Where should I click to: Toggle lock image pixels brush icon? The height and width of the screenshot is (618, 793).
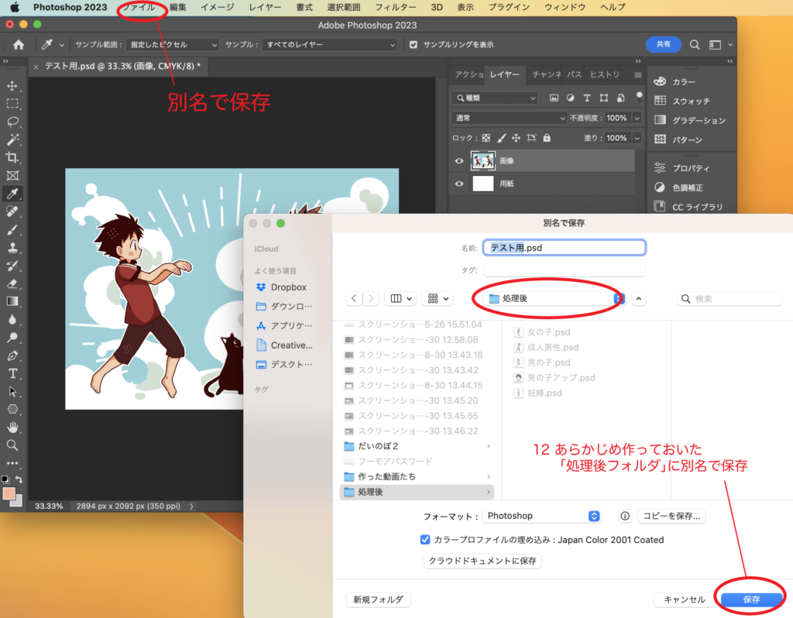coord(501,138)
